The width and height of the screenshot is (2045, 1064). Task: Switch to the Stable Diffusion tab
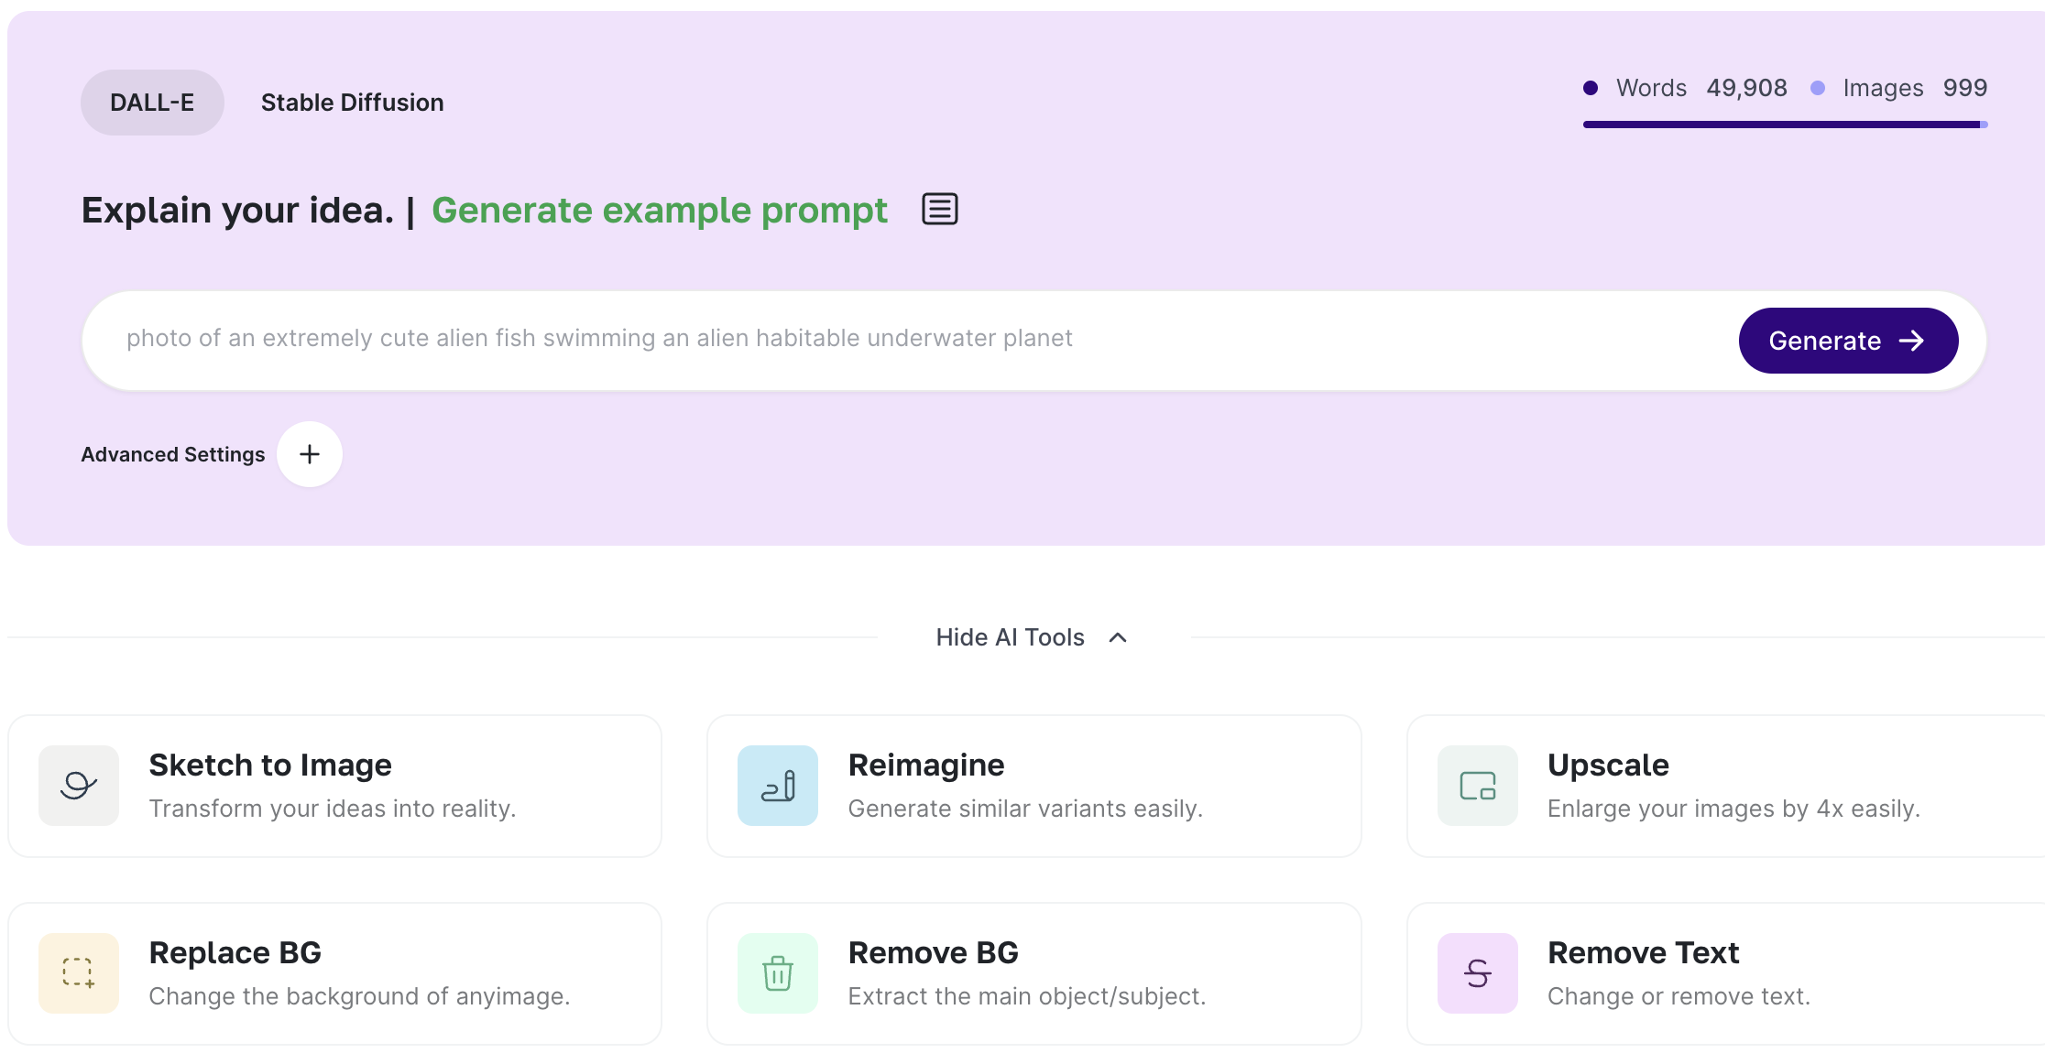(x=352, y=103)
